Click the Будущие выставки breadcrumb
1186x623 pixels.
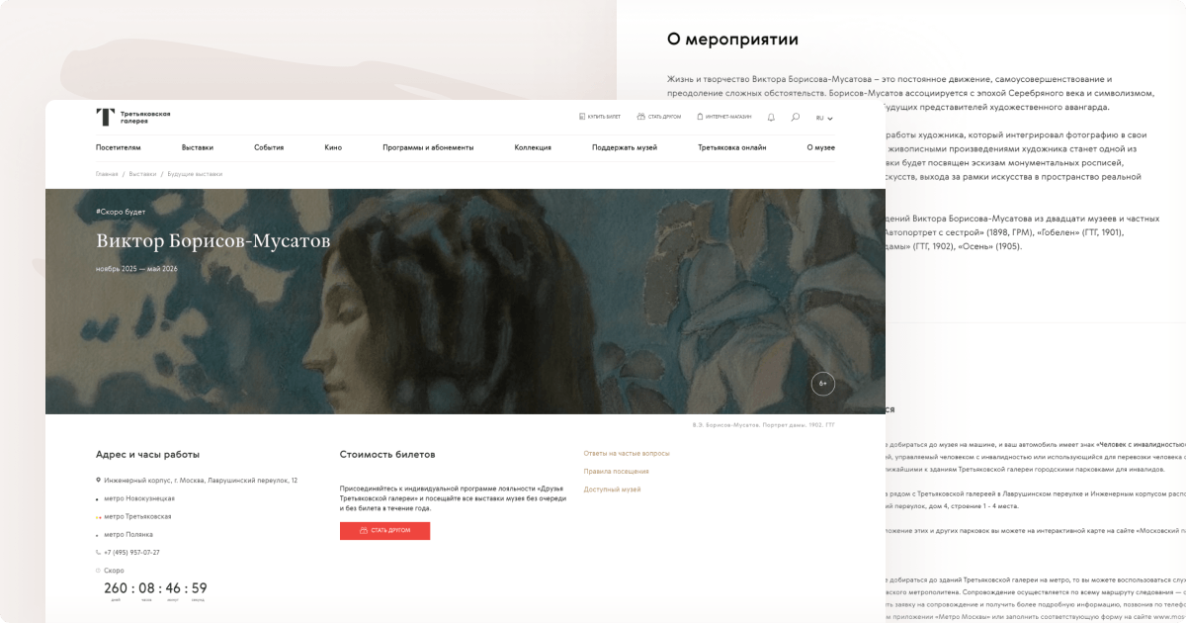[195, 174]
